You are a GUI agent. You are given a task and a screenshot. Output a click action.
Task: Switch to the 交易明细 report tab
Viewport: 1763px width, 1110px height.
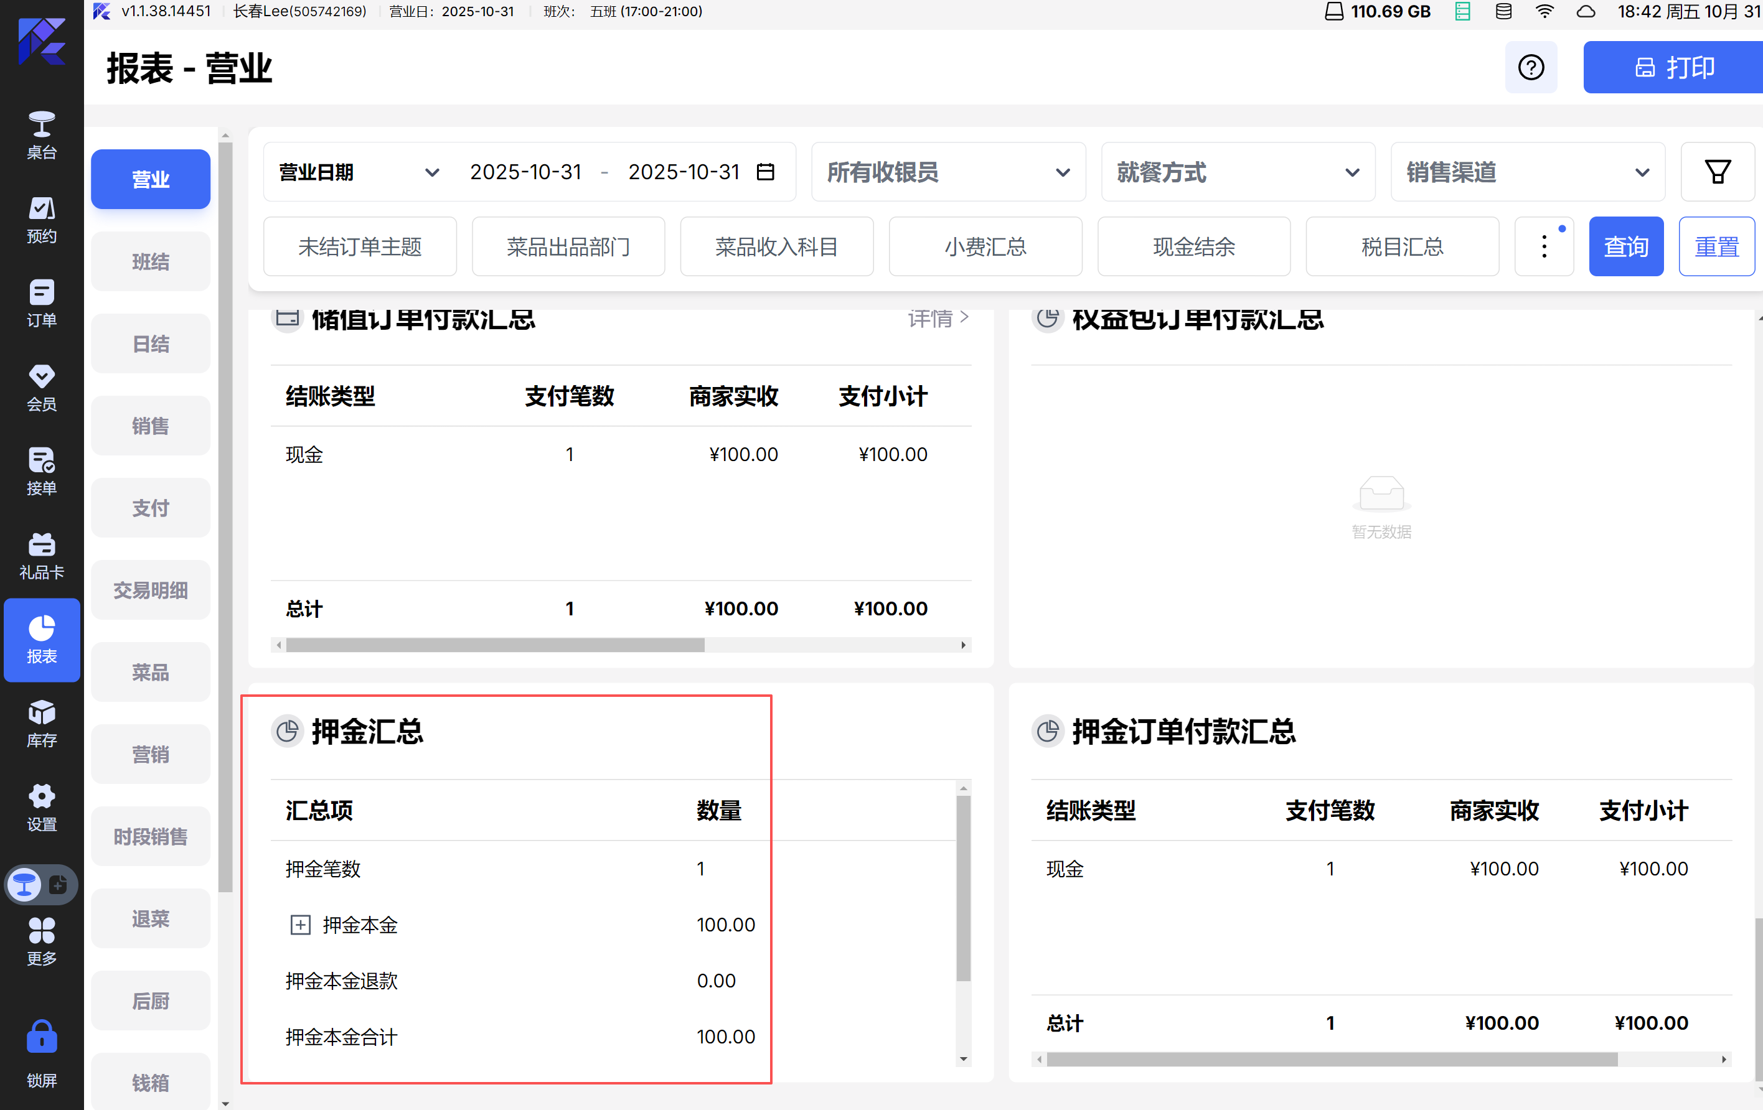point(150,590)
